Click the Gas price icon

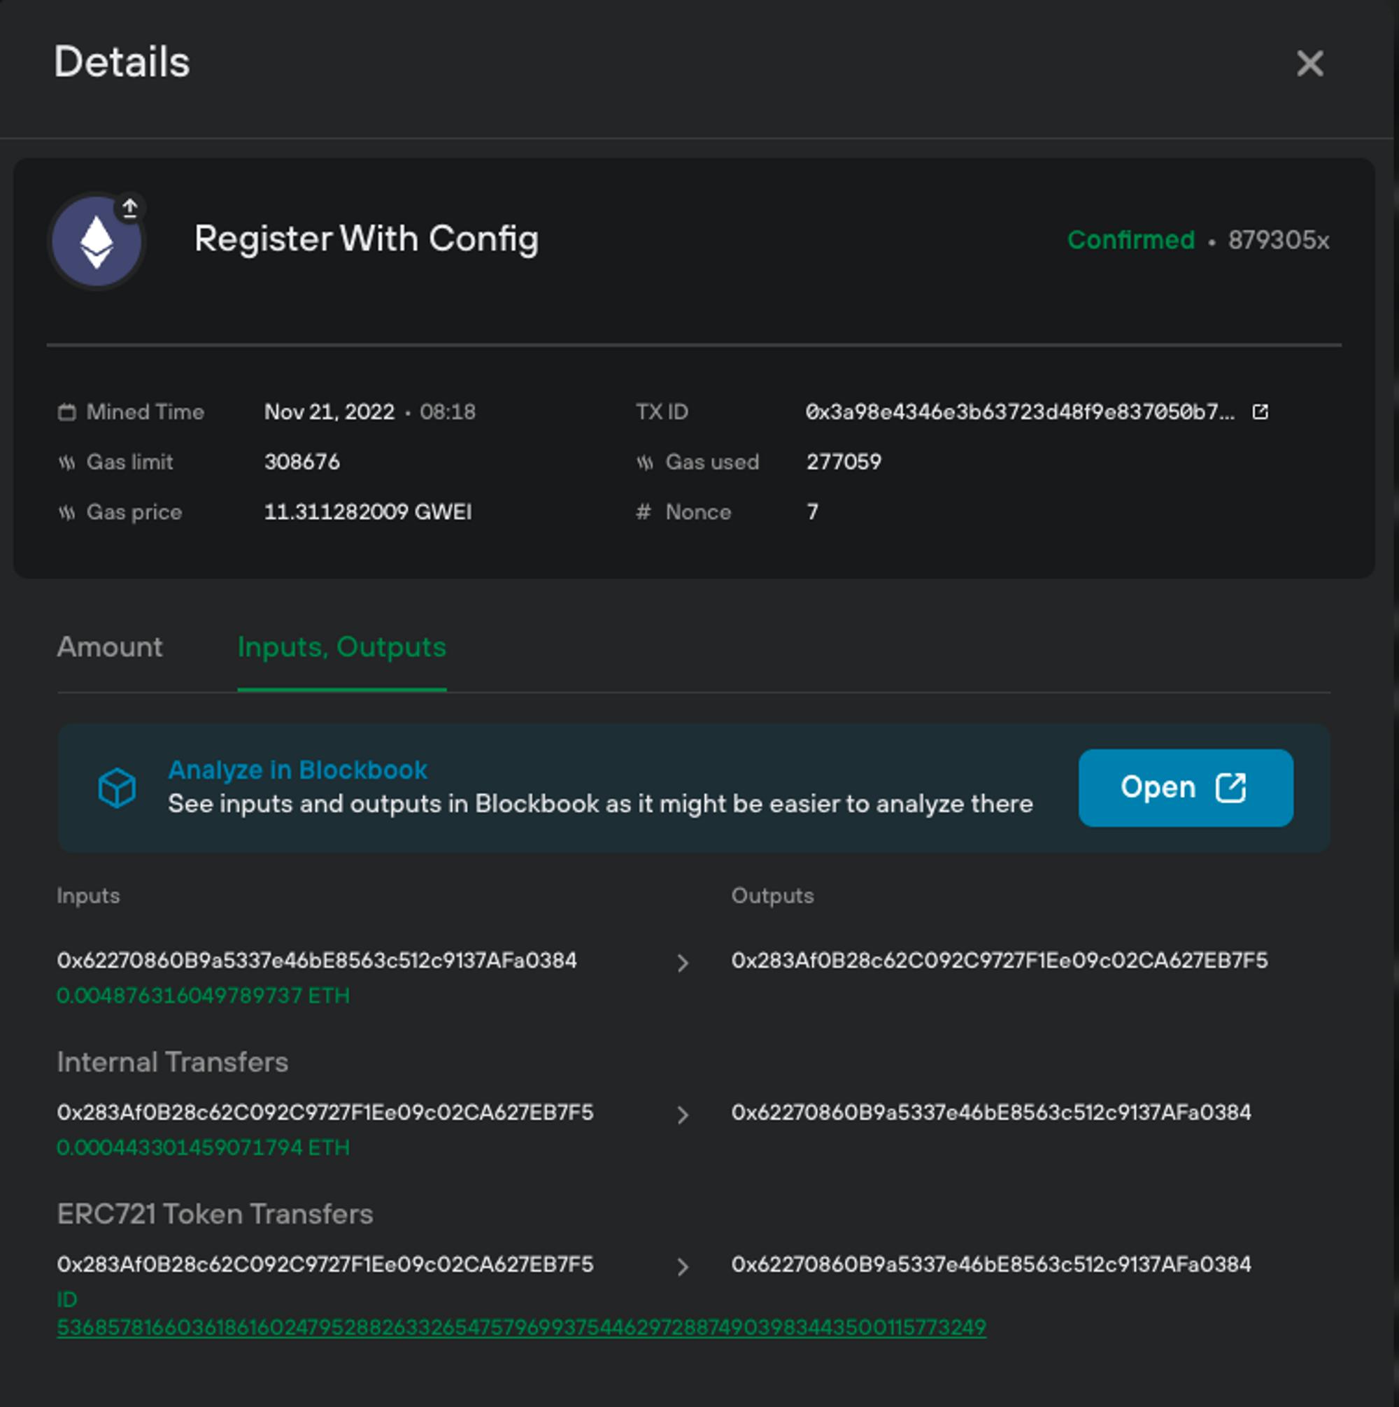pyautogui.click(x=66, y=513)
